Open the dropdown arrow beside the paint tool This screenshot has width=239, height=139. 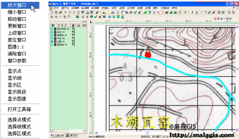pyautogui.click(x=101, y=13)
